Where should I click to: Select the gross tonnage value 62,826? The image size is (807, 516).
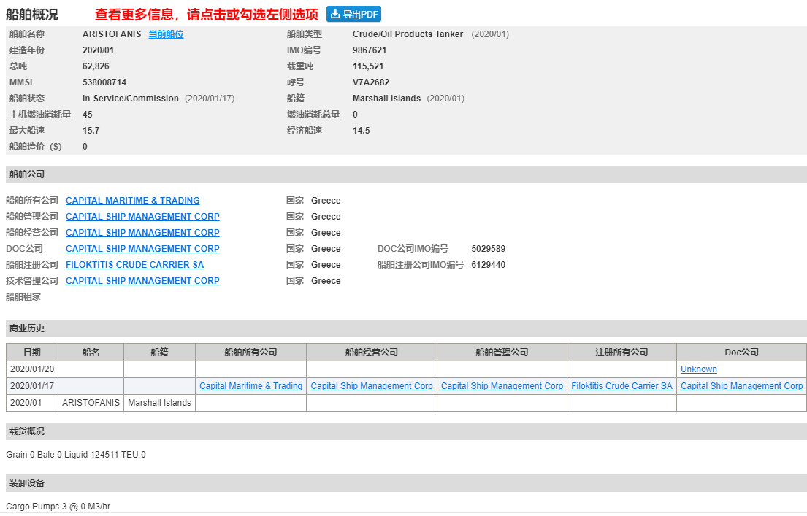[x=96, y=66]
